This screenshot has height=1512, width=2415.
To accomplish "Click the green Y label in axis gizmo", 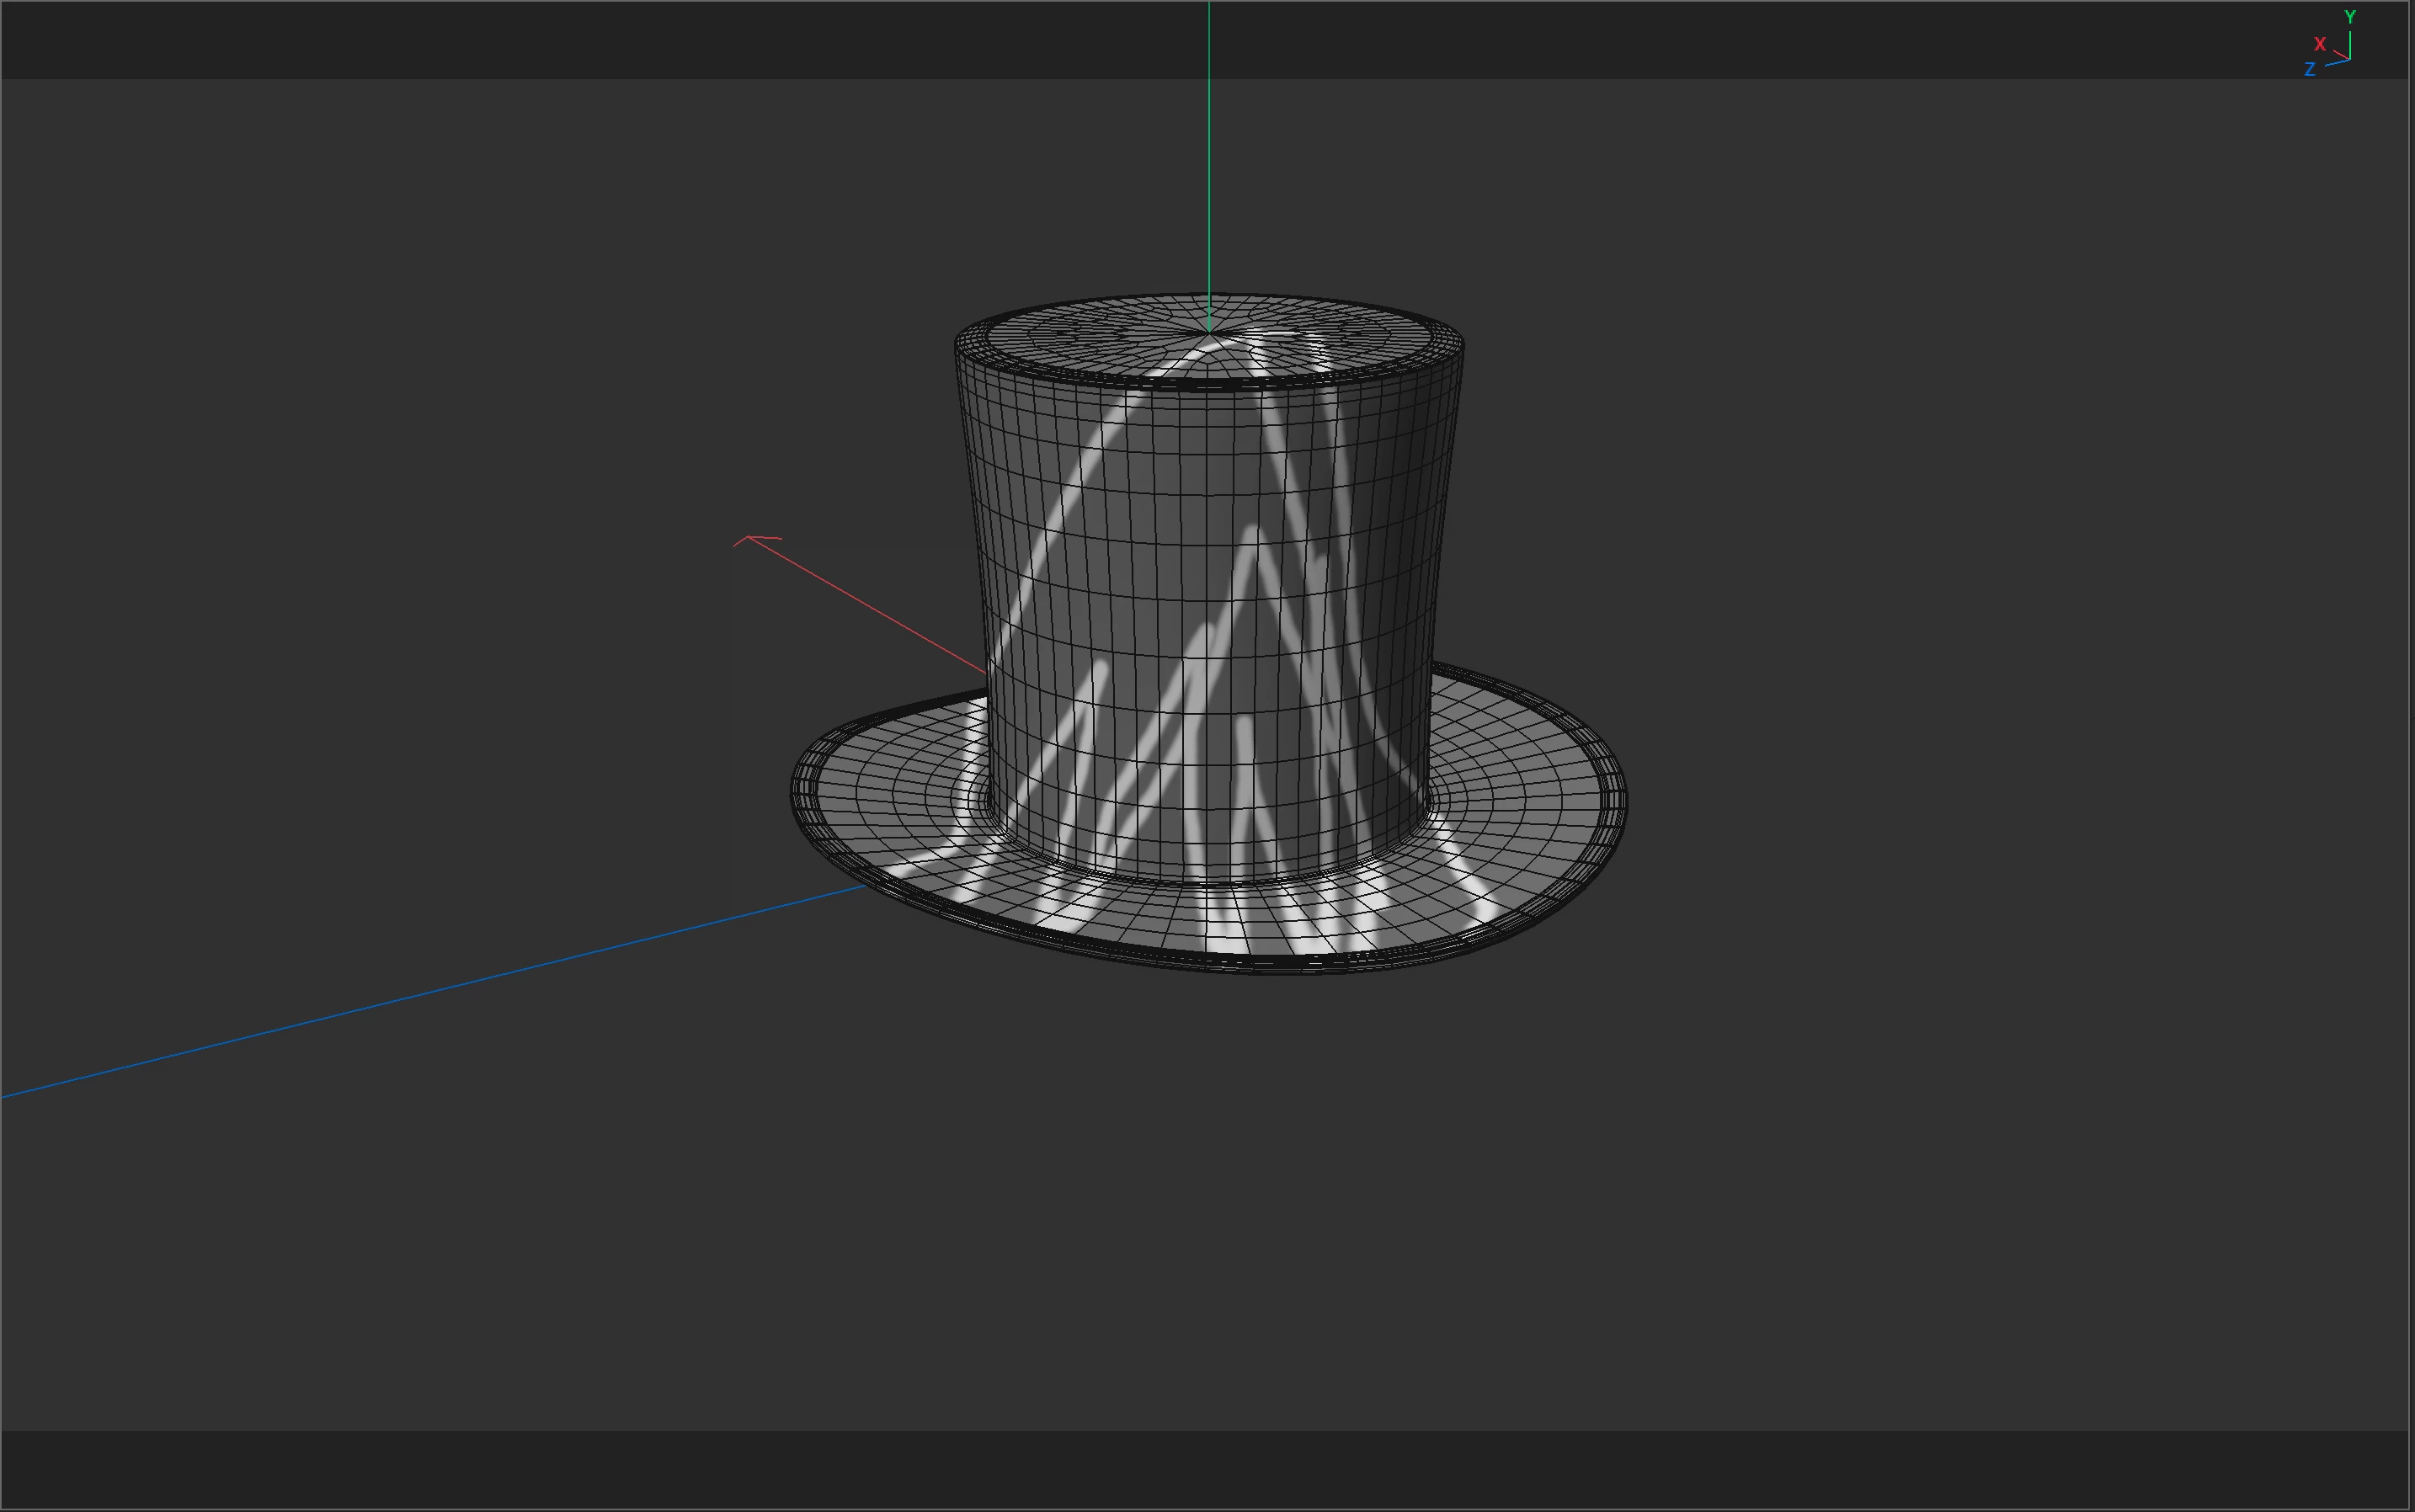I will point(2349,17).
